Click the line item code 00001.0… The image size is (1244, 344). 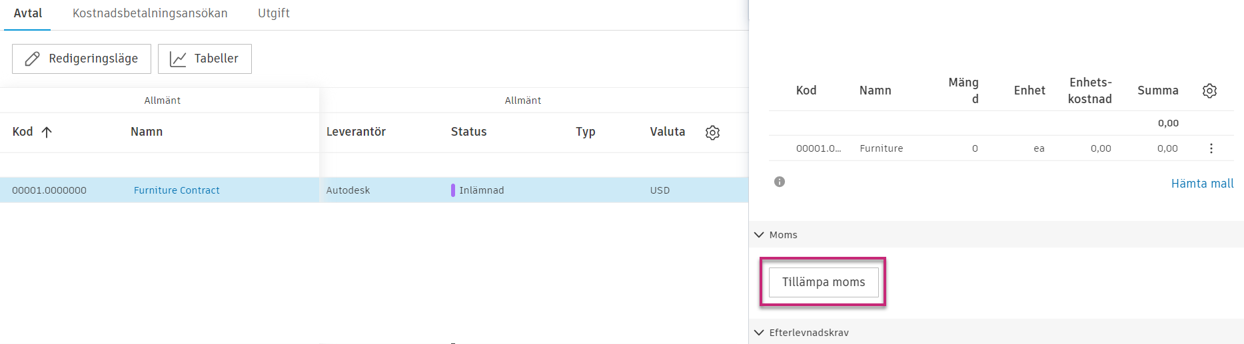click(818, 148)
